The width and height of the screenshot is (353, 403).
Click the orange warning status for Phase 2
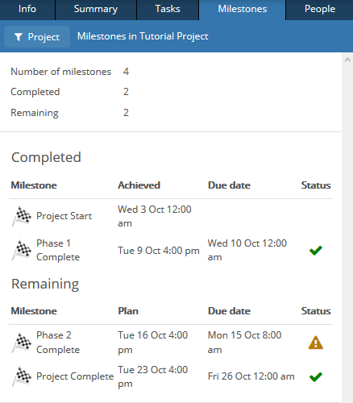pos(316,343)
